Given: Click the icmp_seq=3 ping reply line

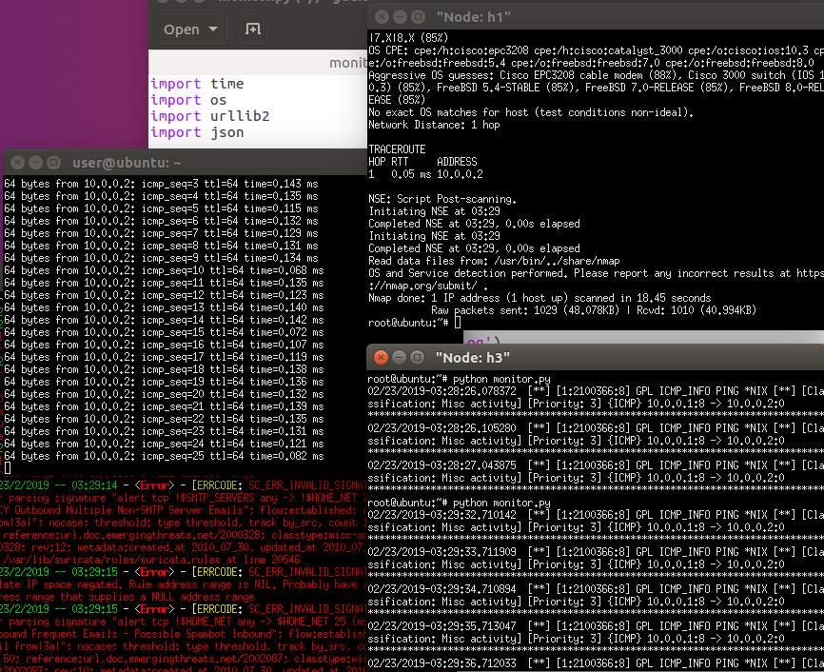Looking at the screenshot, I should [x=162, y=184].
